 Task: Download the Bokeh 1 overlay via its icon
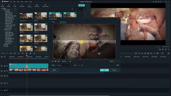pyautogui.click(x=32, y=25)
